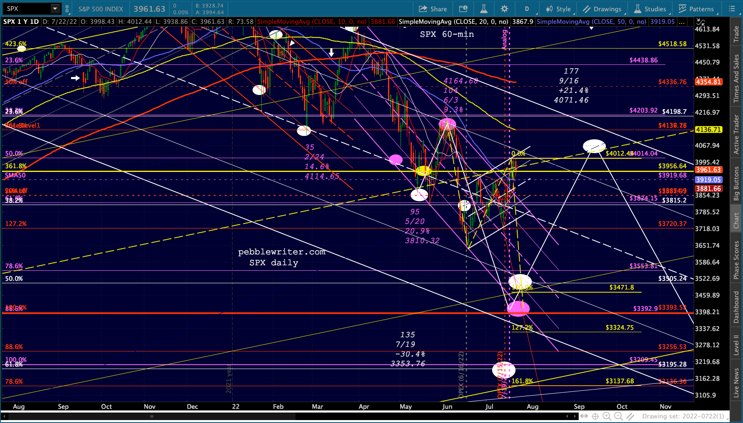Open chart settings gear icon
The image size is (743, 423).
(505, 9)
